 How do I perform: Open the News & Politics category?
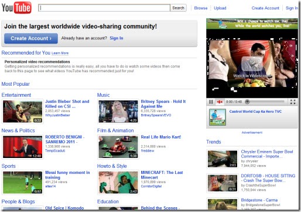pos(18,130)
